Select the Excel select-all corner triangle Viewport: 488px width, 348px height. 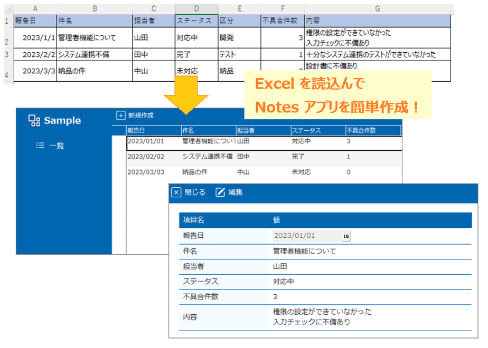tap(10, 8)
